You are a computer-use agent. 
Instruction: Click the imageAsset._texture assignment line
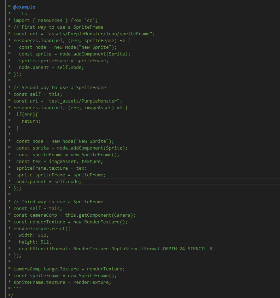point(59,161)
